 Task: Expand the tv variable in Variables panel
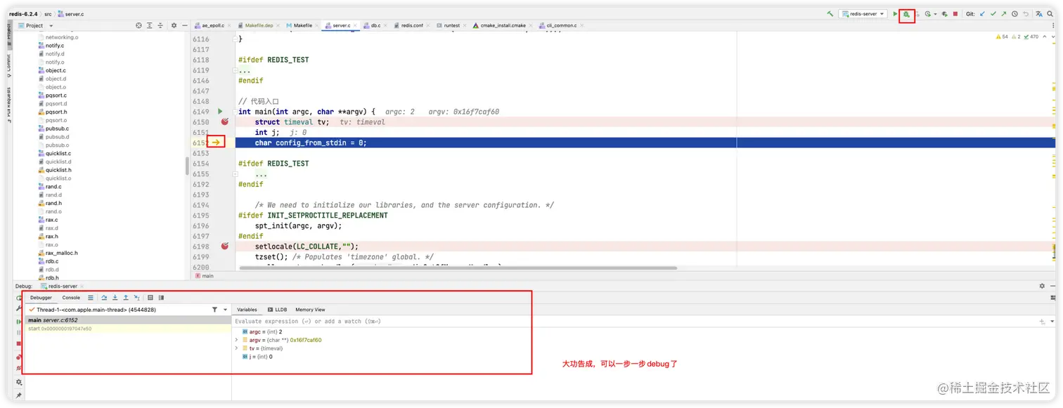236,348
